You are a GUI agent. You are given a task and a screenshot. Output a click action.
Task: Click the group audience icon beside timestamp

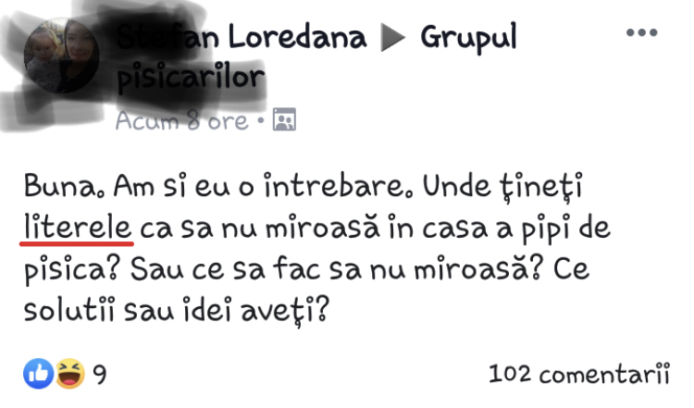284,119
